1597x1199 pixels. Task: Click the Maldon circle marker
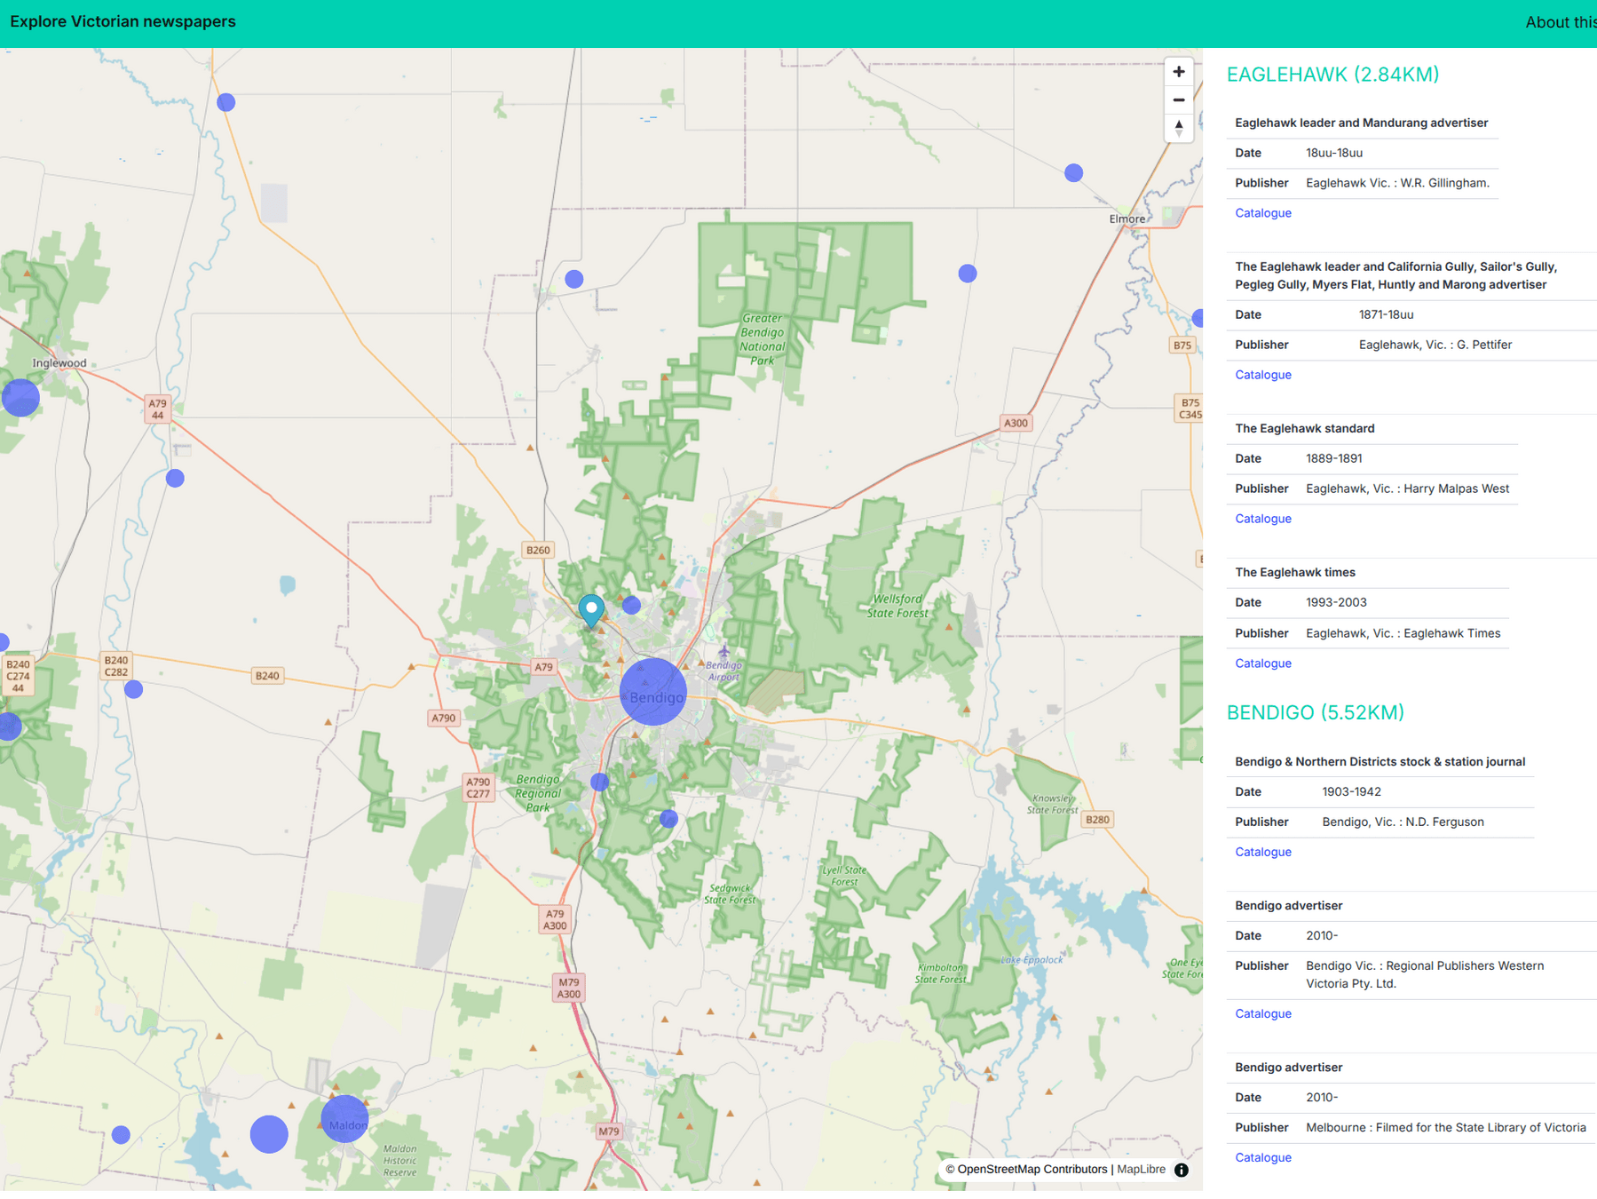(344, 1119)
